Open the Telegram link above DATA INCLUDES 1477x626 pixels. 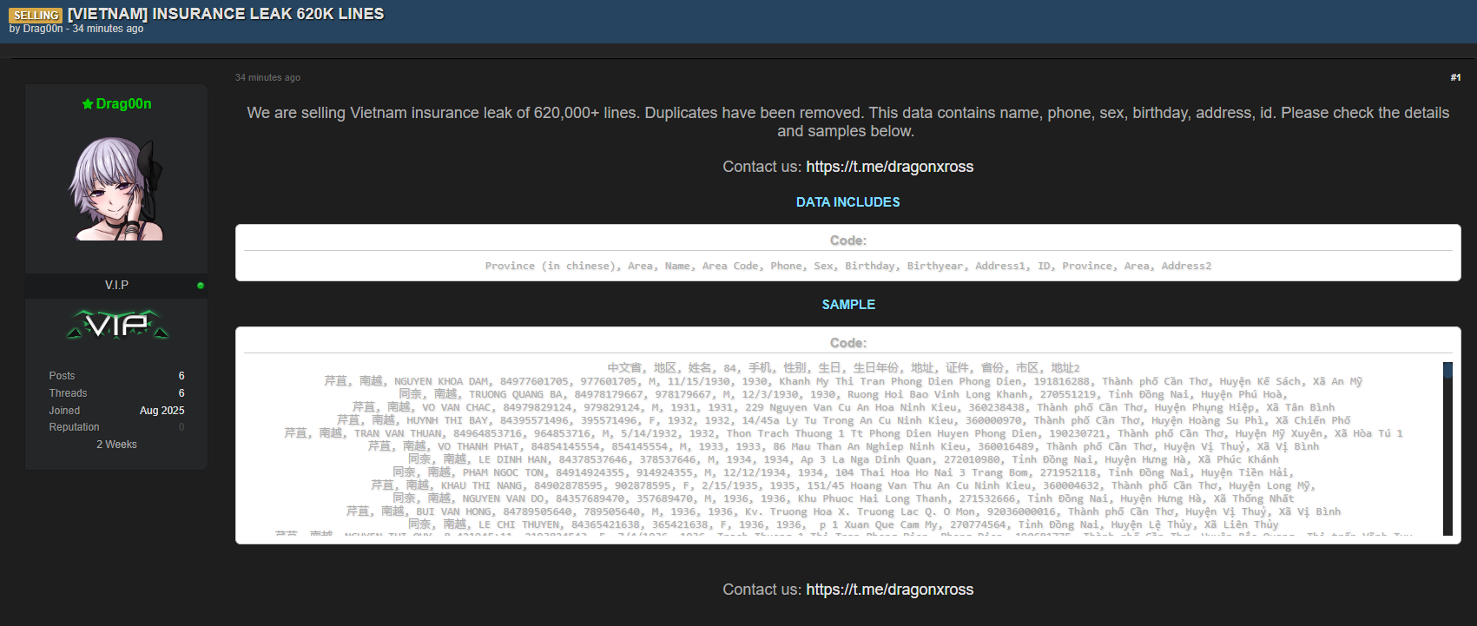coord(889,167)
